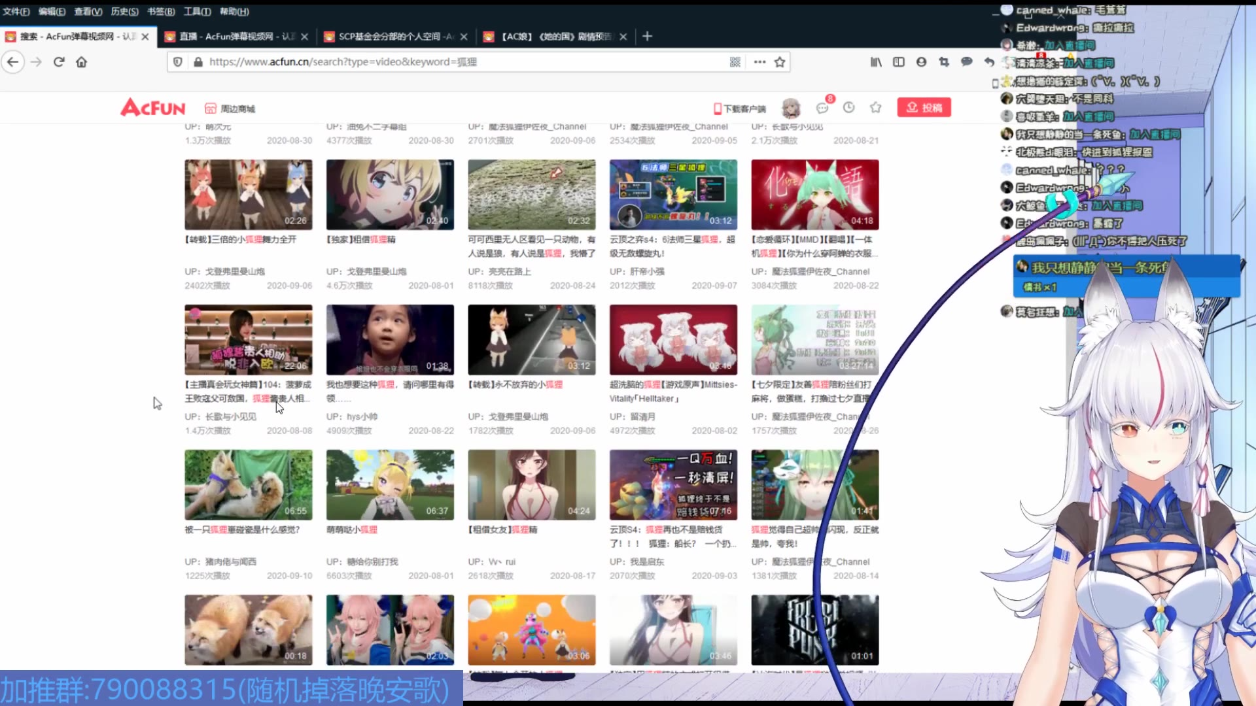
Task: Open uploader link UP: 留清月
Action: [633, 417]
